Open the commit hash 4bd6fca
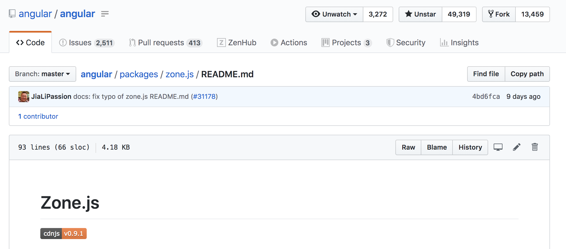Viewport: 566px width, 249px height. click(x=486, y=97)
